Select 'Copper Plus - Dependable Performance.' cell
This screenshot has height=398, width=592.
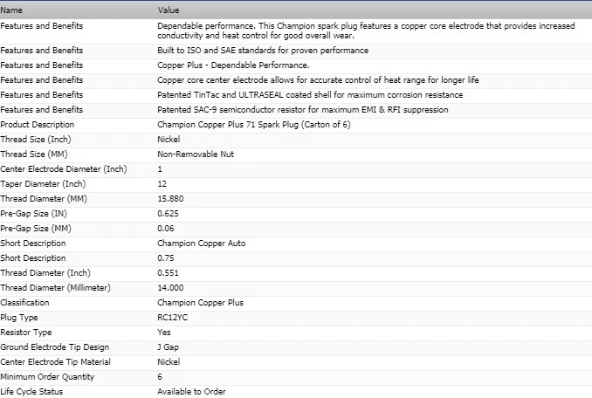(x=233, y=65)
